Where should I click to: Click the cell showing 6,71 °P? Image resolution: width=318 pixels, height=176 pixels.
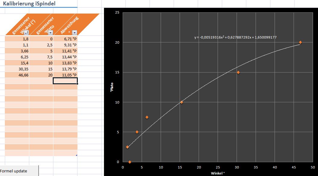click(65, 39)
